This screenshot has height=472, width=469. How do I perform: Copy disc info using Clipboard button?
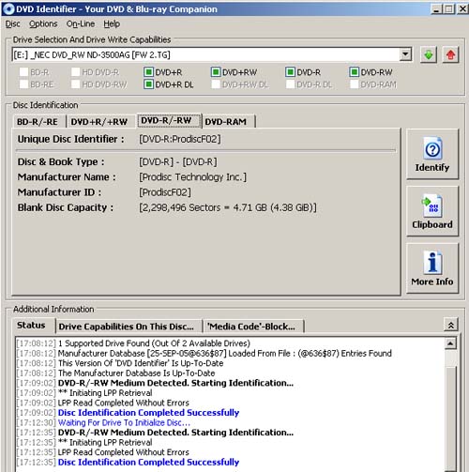(432, 211)
